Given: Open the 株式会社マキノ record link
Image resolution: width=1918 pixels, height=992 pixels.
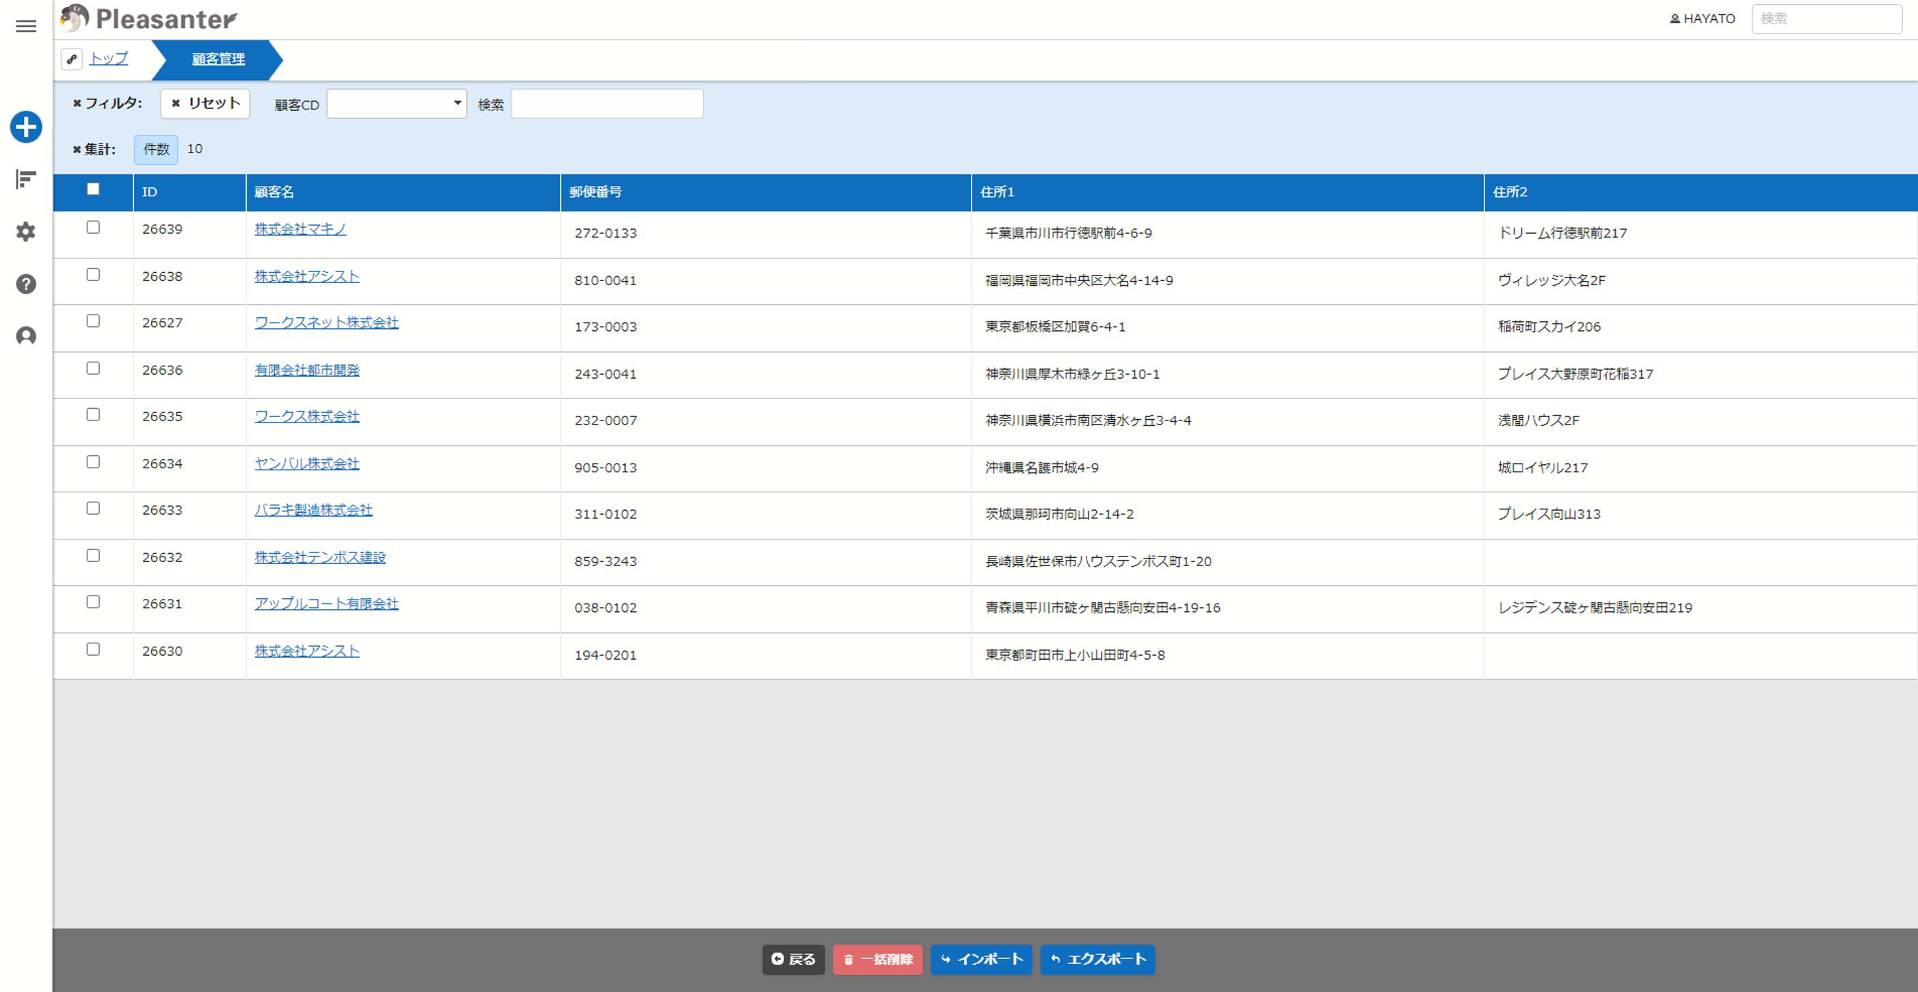Looking at the screenshot, I should tap(300, 229).
